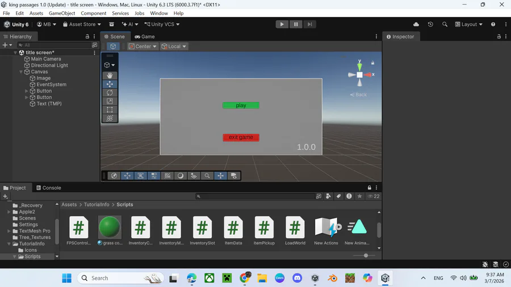Viewport: 511px width, 287px height.
Task: Open the AI dropdown
Action: [x=130, y=24]
